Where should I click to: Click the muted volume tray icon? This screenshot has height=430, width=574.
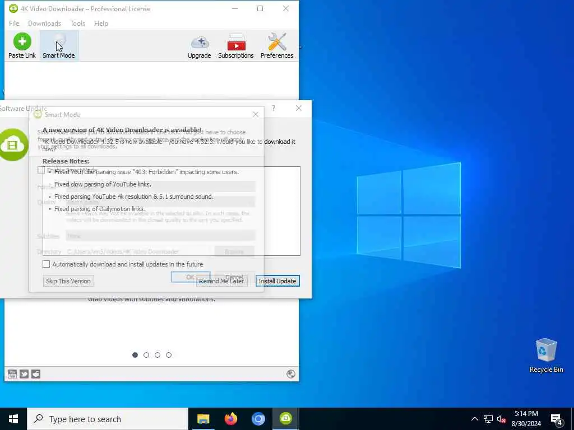coord(501,419)
